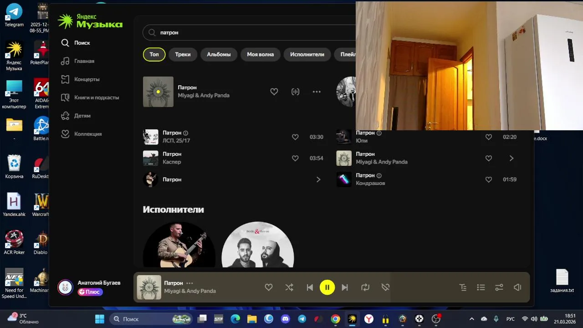Image resolution: width=583 pixels, height=328 pixels.
Task: Open Корзина recycle bin on desktop
Action: click(x=14, y=167)
